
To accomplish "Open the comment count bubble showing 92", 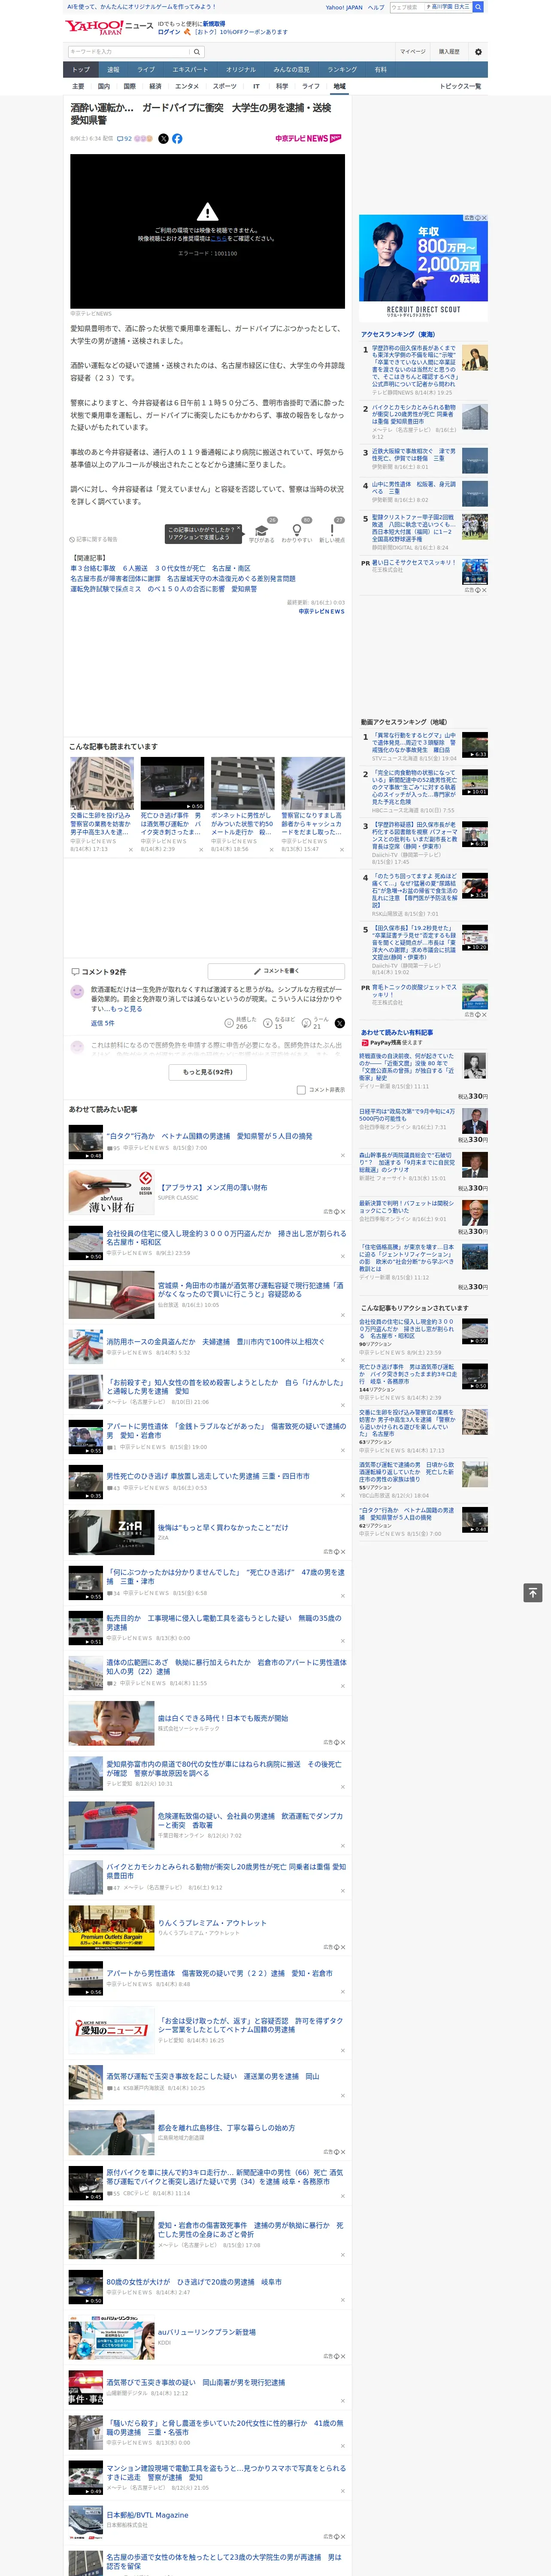I will click(x=125, y=139).
